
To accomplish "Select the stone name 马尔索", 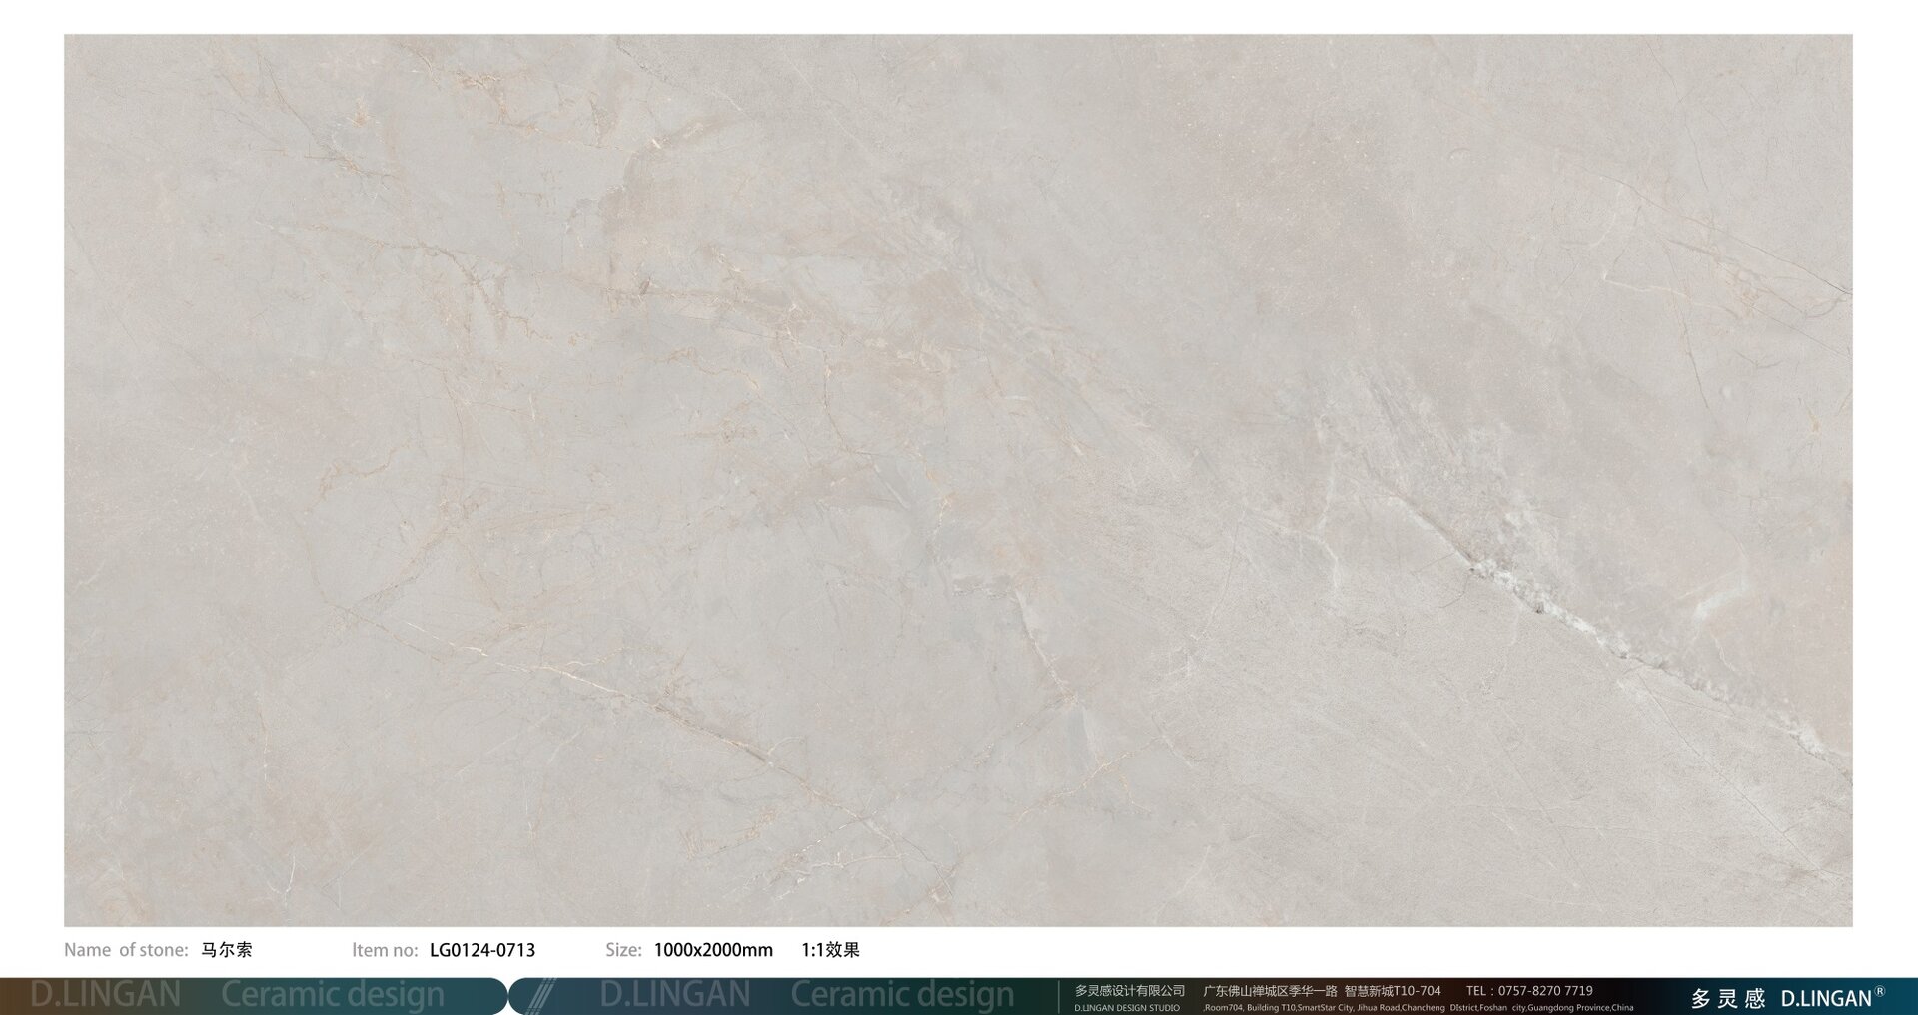I will [227, 950].
